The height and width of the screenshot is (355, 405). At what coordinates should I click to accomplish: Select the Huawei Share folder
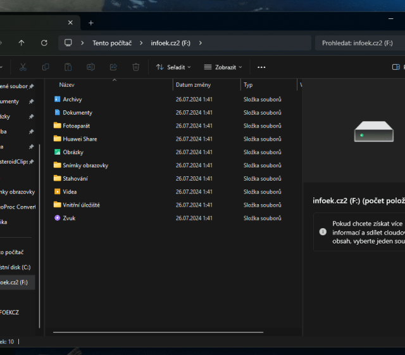(80, 139)
